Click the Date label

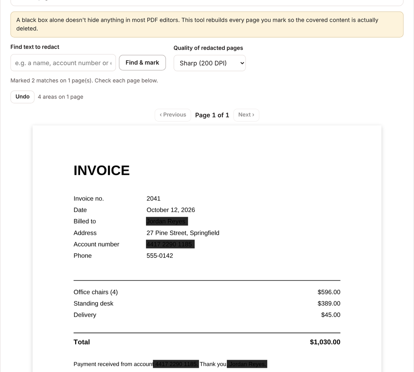click(80, 210)
